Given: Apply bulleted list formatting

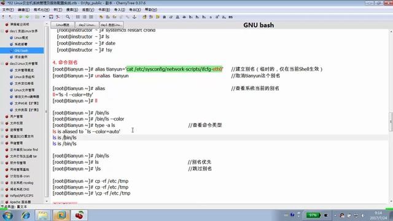Looking at the screenshot, I should [78, 17].
